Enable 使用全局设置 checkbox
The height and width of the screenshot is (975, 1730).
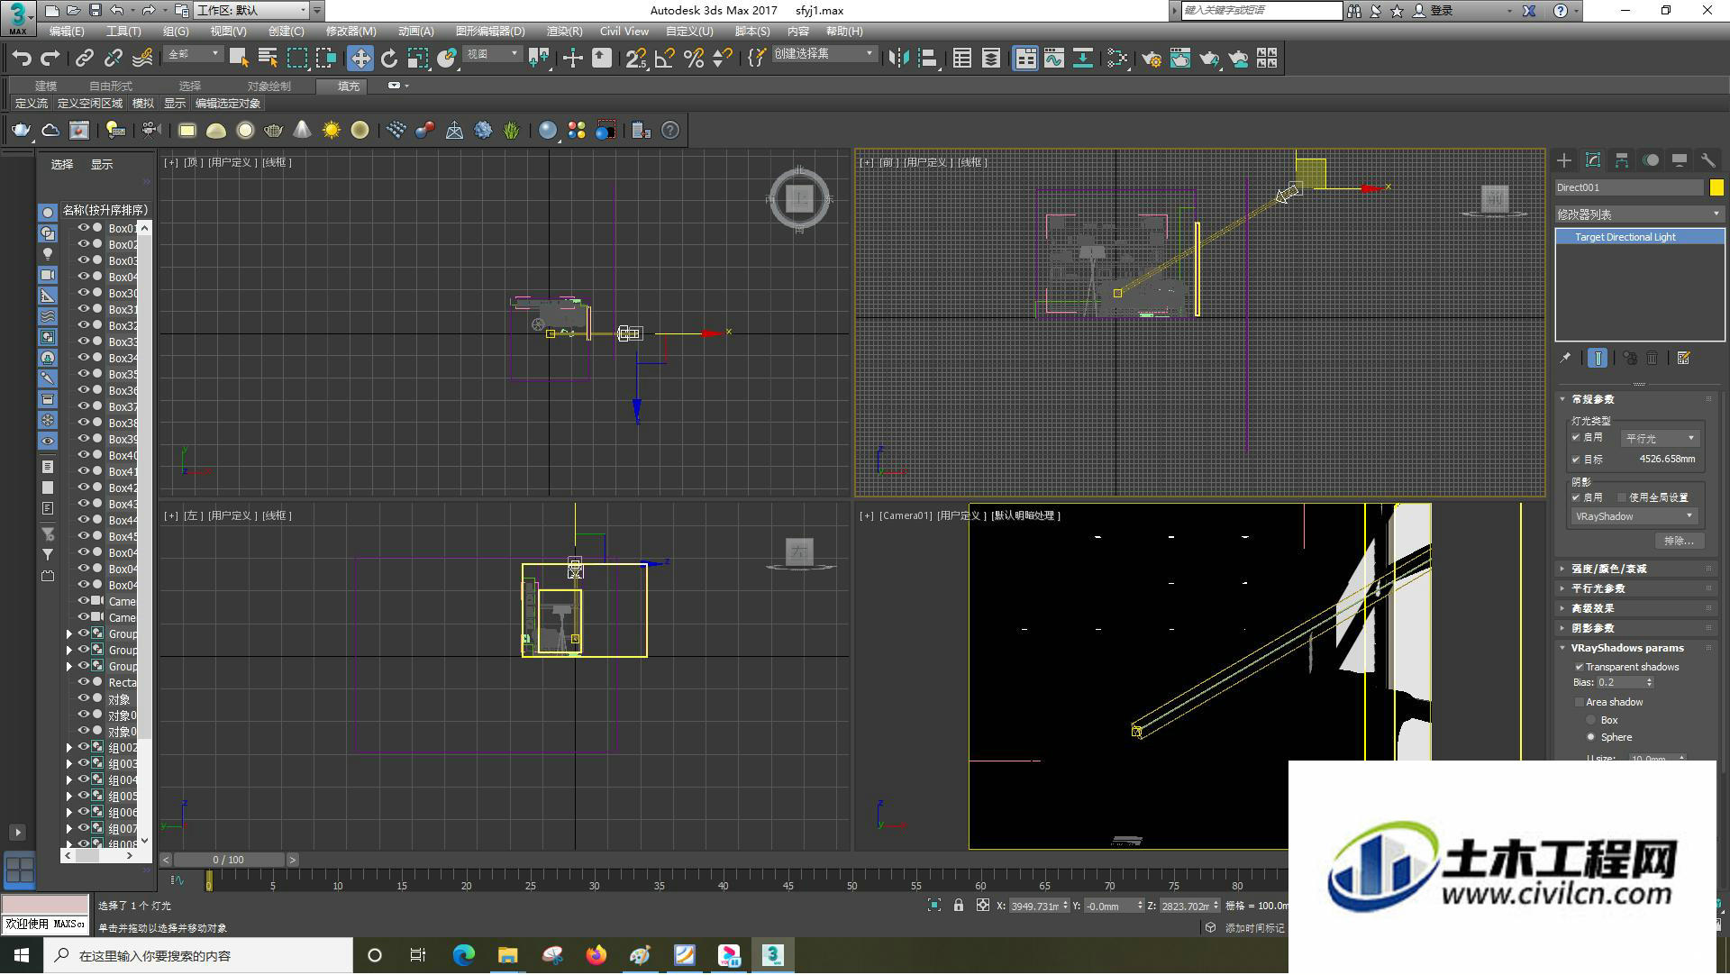click(1622, 497)
